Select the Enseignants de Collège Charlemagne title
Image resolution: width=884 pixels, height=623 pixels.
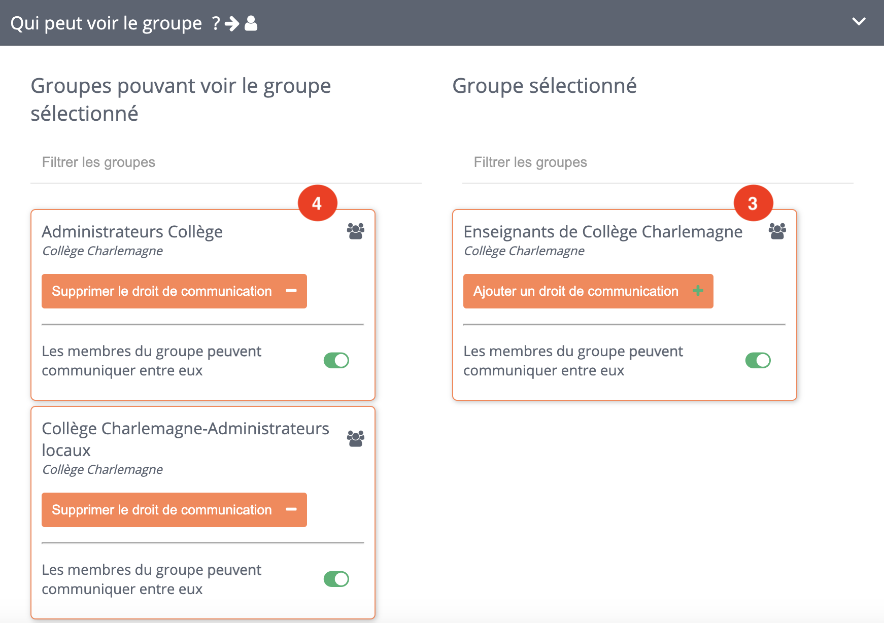602,232
